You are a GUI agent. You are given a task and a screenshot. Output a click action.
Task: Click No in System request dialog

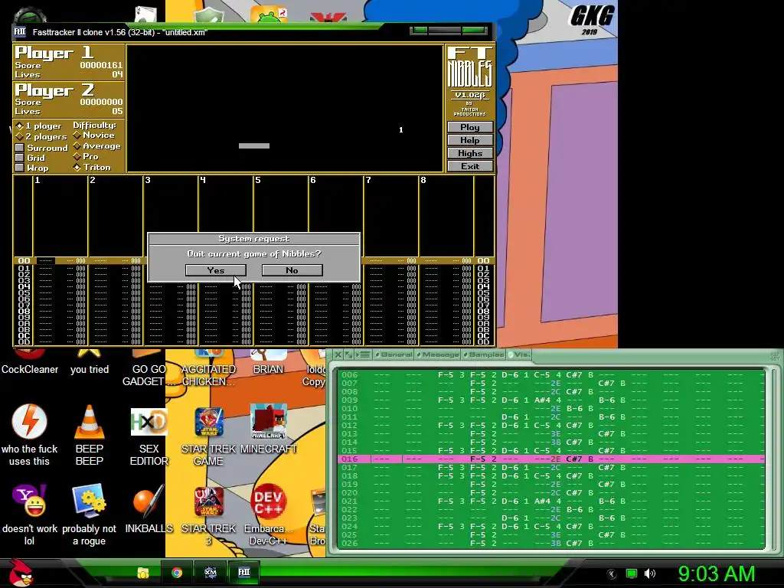pos(292,270)
